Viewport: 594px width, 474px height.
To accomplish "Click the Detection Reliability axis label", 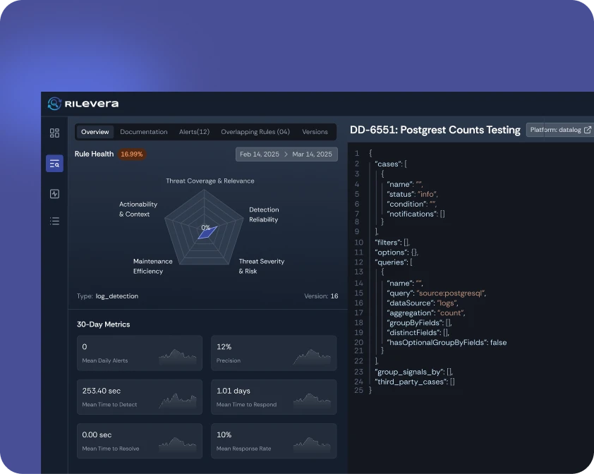I will click(x=264, y=214).
